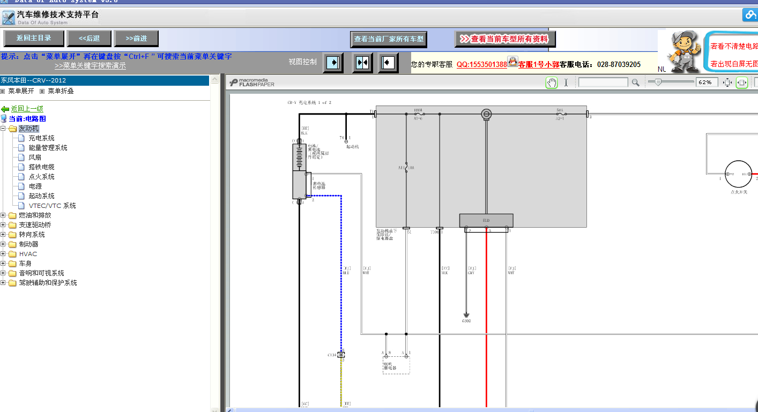Click the center-collapse view control button
This screenshot has width=758, height=412.
coord(362,63)
